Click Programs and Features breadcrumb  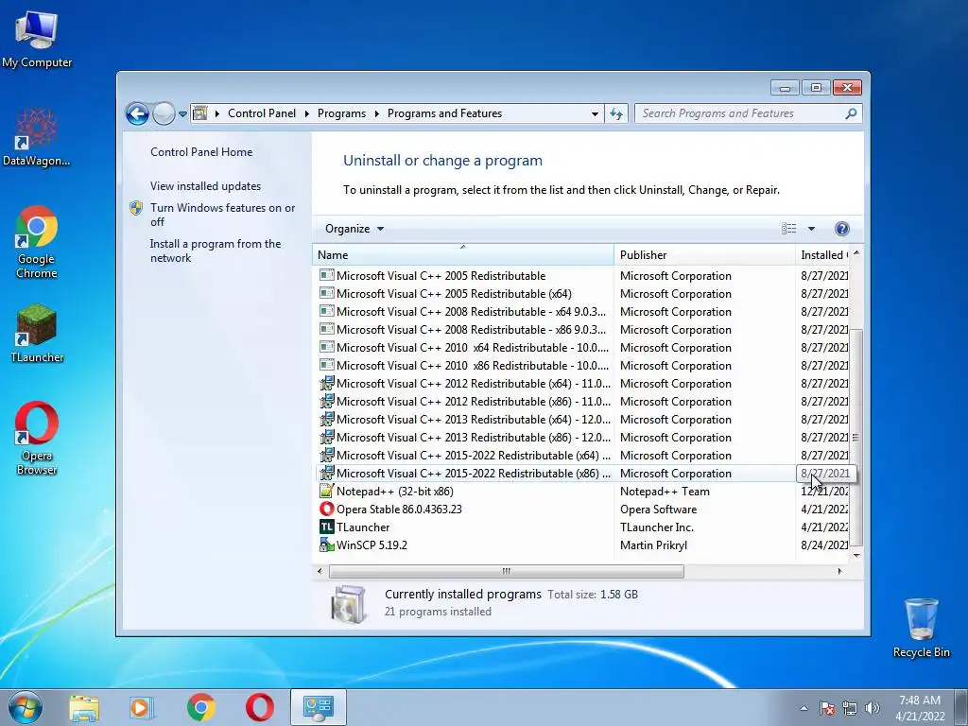444,113
